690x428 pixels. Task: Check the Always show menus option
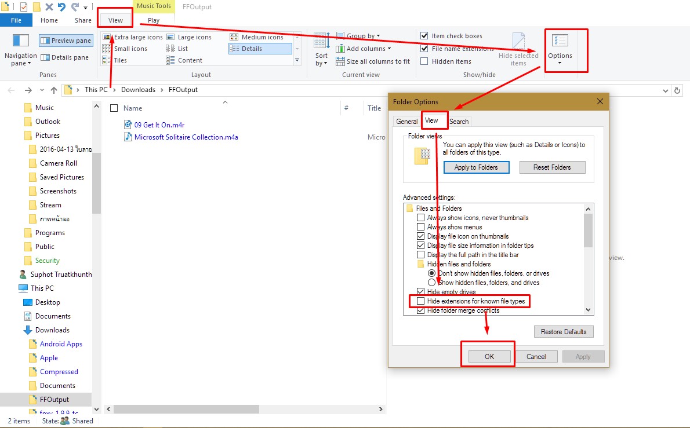(x=421, y=227)
